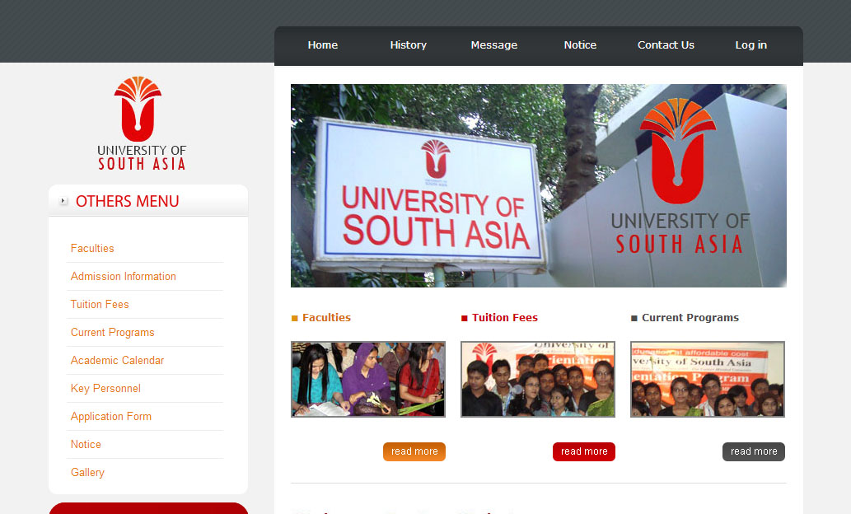Open the Gallery sidebar link

click(87, 472)
